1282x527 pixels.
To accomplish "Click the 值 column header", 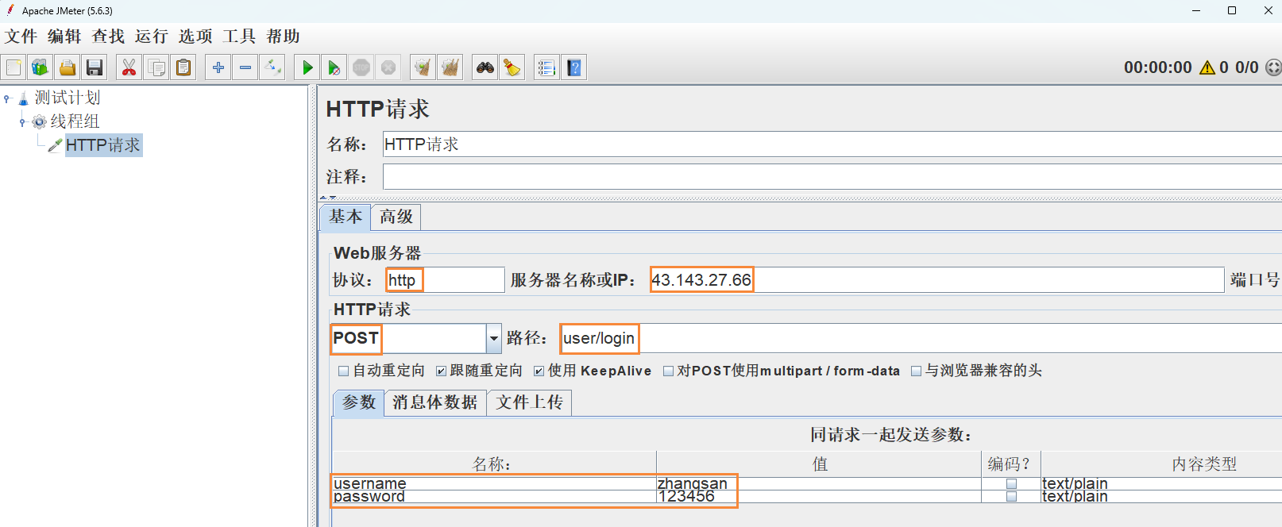I will point(819,464).
